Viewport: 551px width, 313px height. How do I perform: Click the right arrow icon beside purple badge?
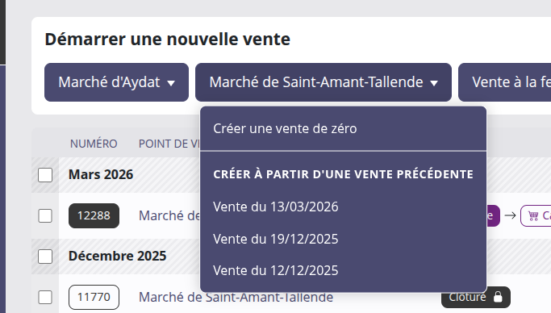(510, 215)
